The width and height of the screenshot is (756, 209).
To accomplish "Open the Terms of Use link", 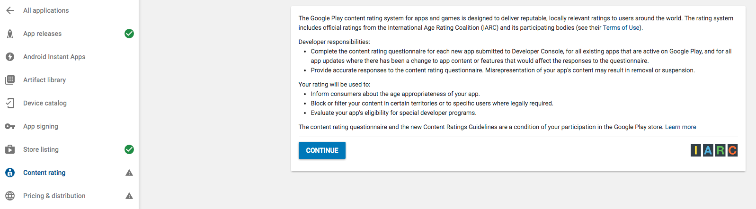I will [x=621, y=28].
